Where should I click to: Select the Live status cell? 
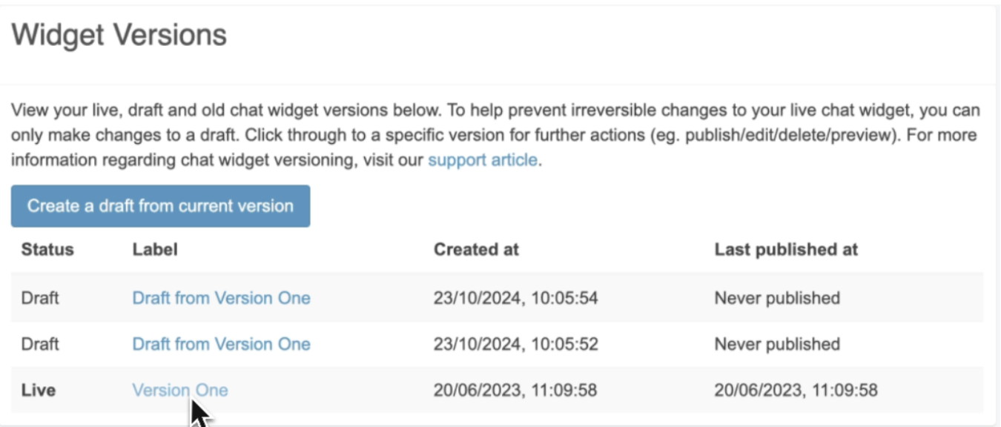(x=39, y=390)
